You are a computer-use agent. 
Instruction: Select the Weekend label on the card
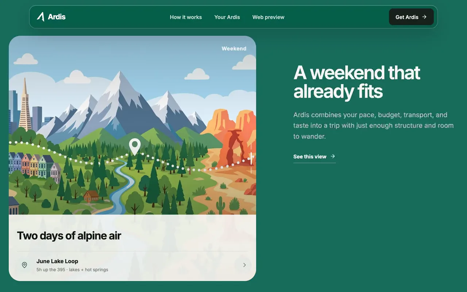(x=234, y=49)
